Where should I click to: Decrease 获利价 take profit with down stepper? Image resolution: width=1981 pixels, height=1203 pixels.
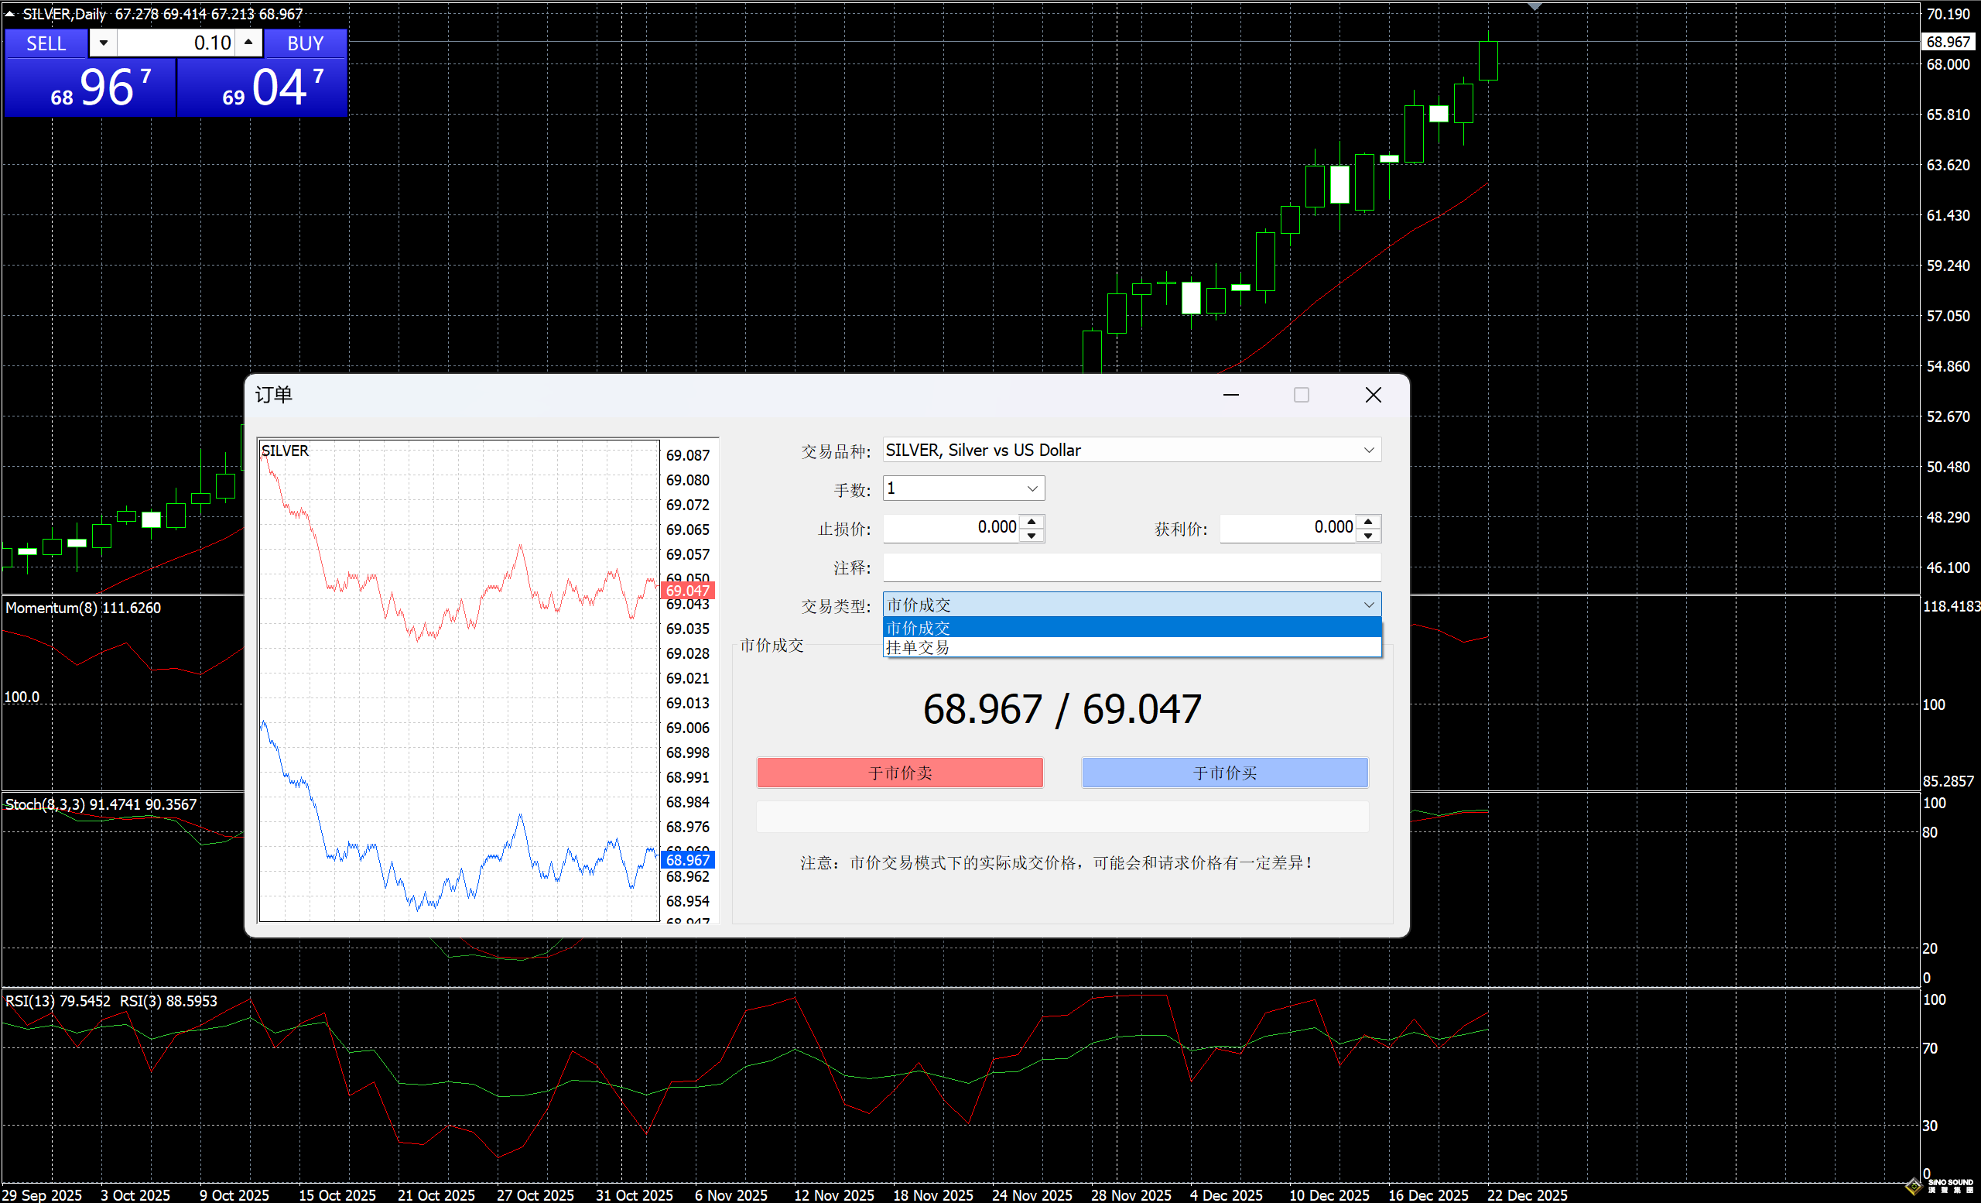tap(1368, 536)
